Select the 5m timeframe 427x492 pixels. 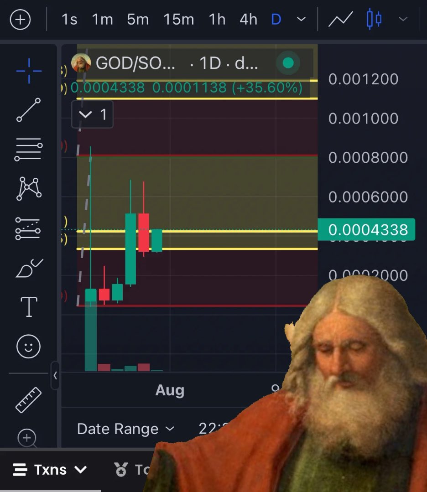pos(137,19)
